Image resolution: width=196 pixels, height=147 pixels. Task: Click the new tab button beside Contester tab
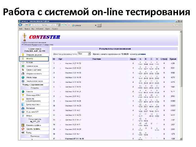coord(99,25)
